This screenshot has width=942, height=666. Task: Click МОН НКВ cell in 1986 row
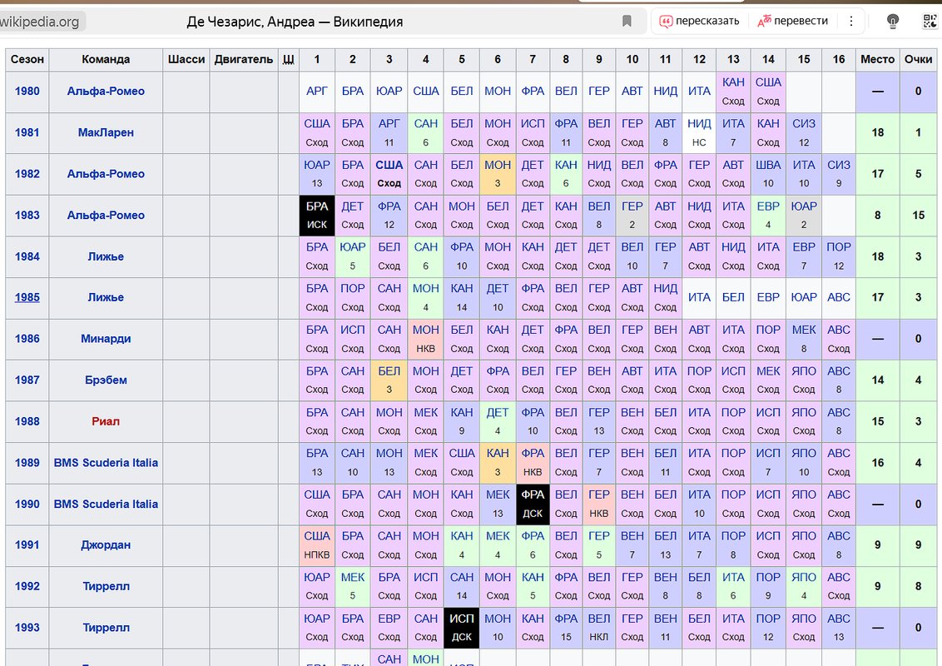(425, 339)
